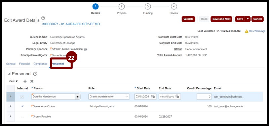The width and height of the screenshot is (269, 126).
Task: Go to step 3 Funding in train
Action: pos(148,7)
